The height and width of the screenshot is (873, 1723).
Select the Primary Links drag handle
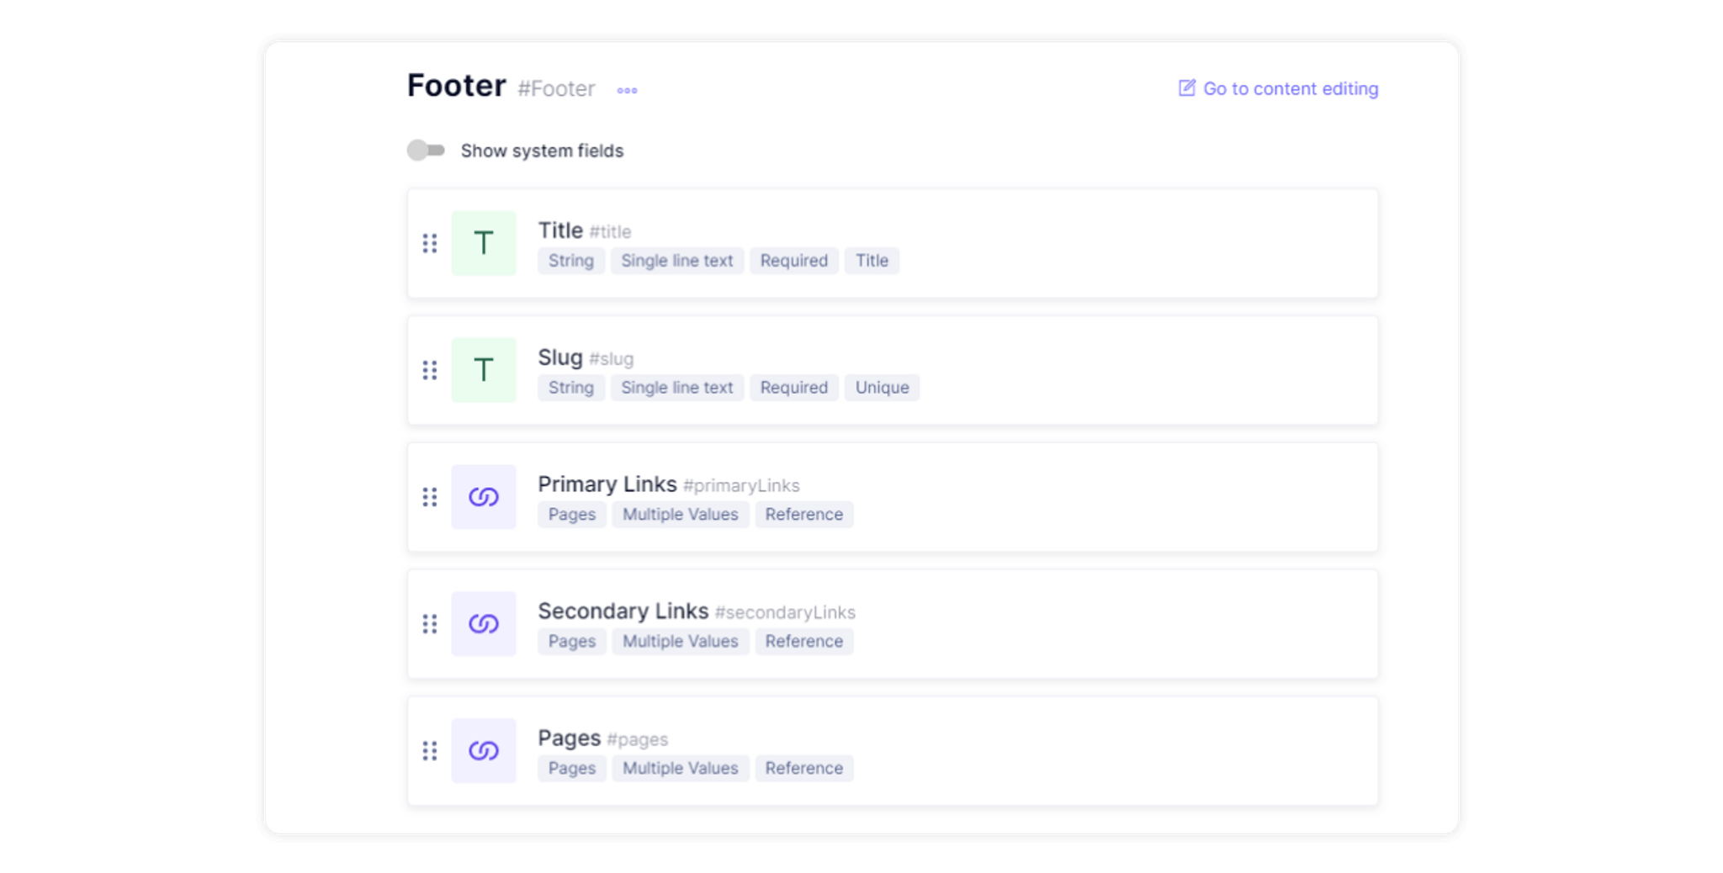tap(430, 497)
